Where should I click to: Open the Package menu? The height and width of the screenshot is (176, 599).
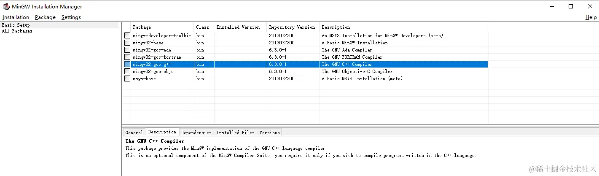pos(45,17)
